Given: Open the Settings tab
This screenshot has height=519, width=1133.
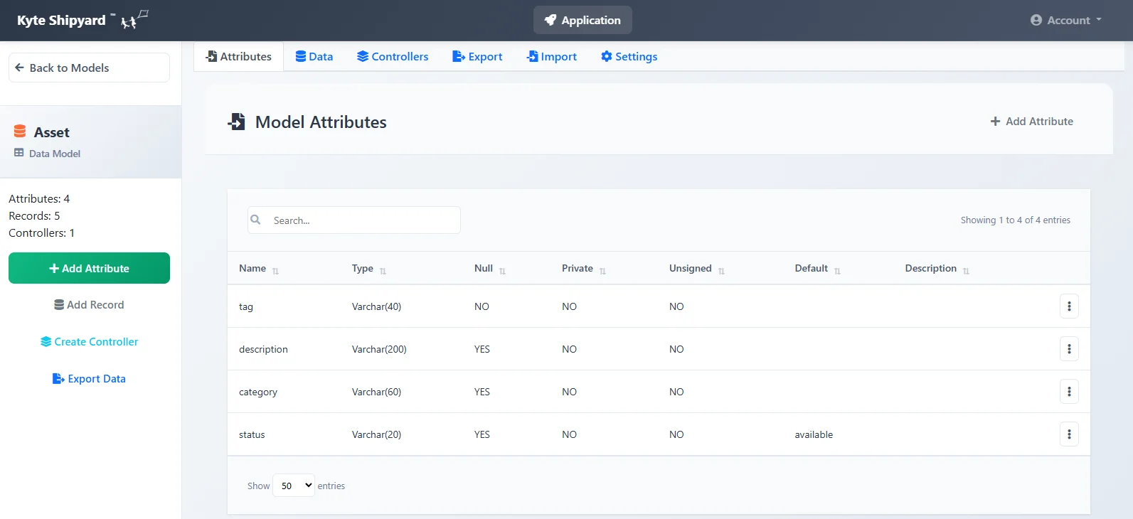Looking at the screenshot, I should click(x=629, y=56).
